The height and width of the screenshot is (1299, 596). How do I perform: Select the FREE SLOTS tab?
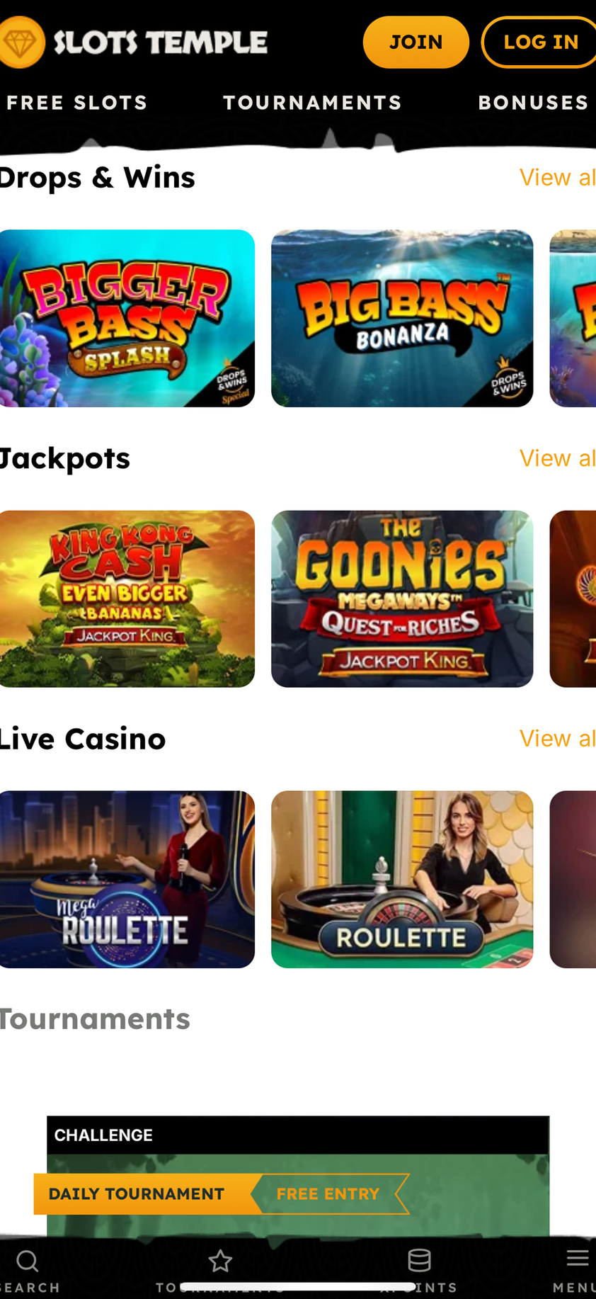point(76,103)
